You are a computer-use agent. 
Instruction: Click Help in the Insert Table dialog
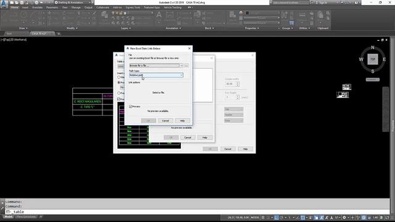245,149
